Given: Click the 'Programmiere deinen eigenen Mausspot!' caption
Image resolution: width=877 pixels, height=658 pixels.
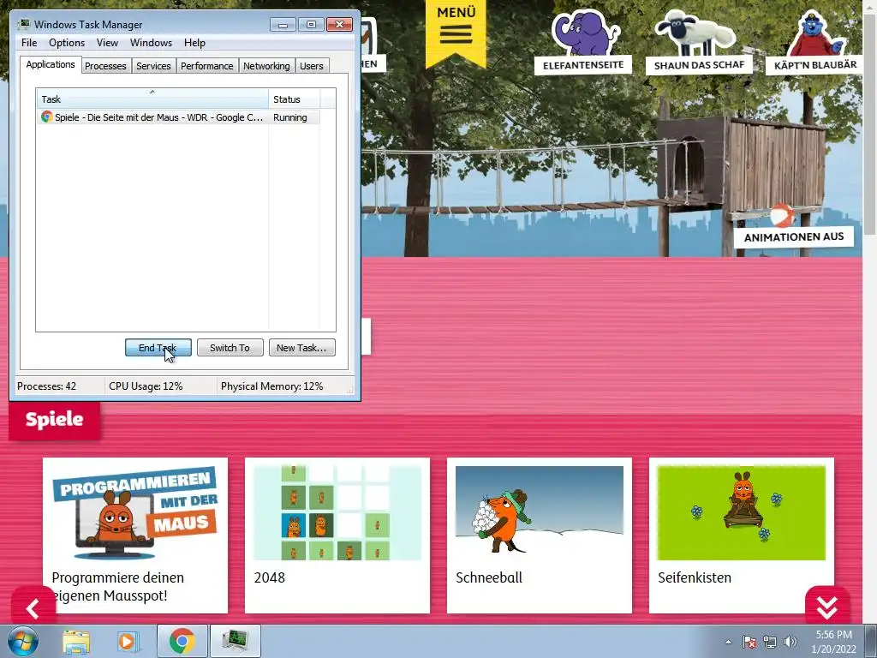Looking at the screenshot, I should click(x=118, y=586).
